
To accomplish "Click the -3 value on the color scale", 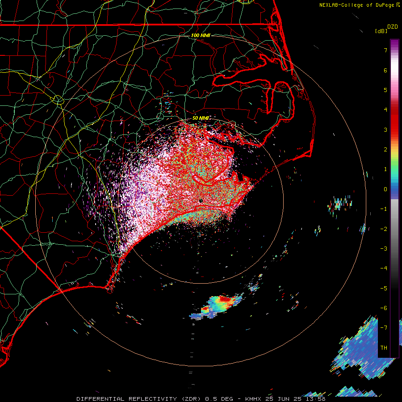I will coord(384,249).
